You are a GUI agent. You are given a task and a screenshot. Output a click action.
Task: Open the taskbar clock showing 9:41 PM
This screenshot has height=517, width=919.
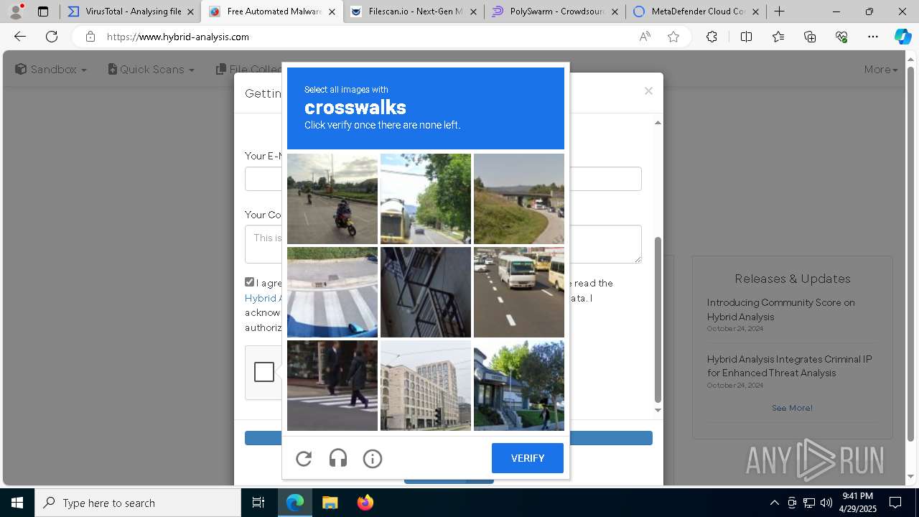coord(857,503)
